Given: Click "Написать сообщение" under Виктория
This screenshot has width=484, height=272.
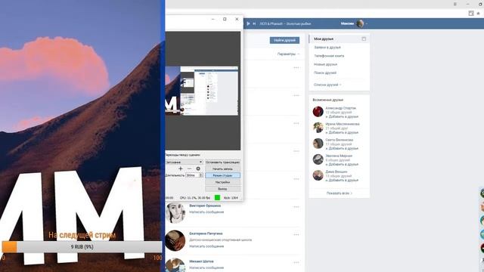Looking at the screenshot, I should click(206, 212).
